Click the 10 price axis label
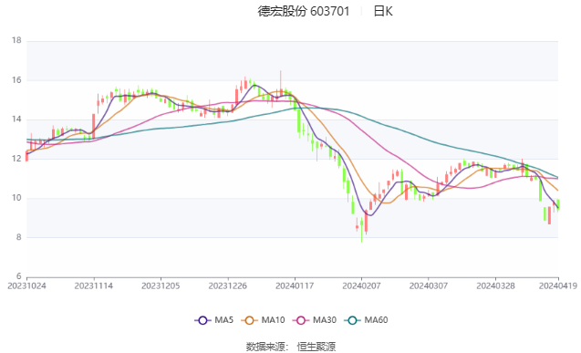 [16, 198]
